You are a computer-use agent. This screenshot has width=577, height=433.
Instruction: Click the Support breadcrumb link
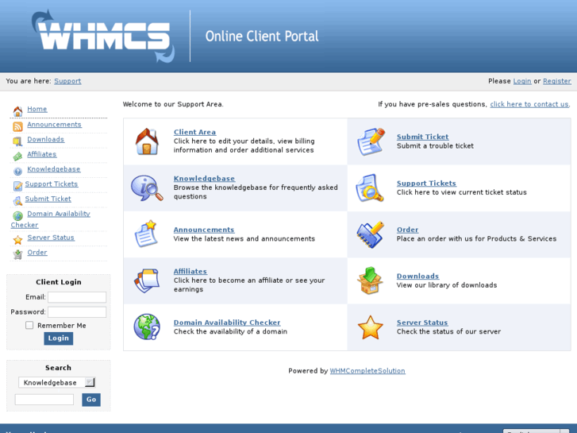point(67,81)
